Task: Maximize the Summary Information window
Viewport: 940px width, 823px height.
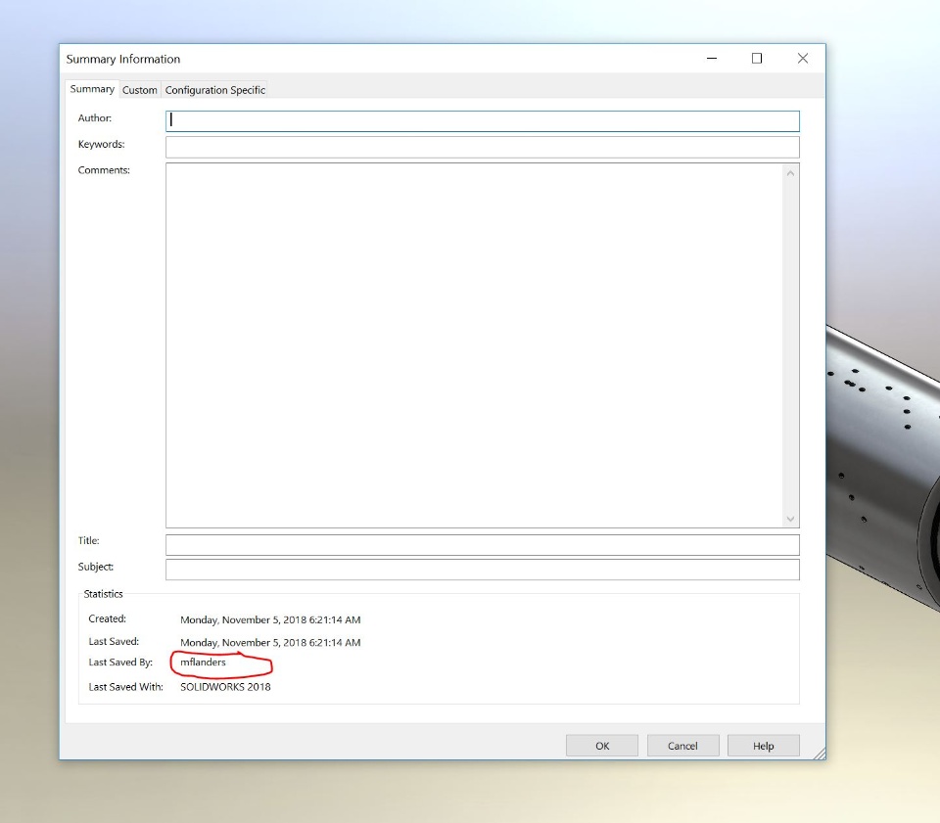Action: point(757,58)
